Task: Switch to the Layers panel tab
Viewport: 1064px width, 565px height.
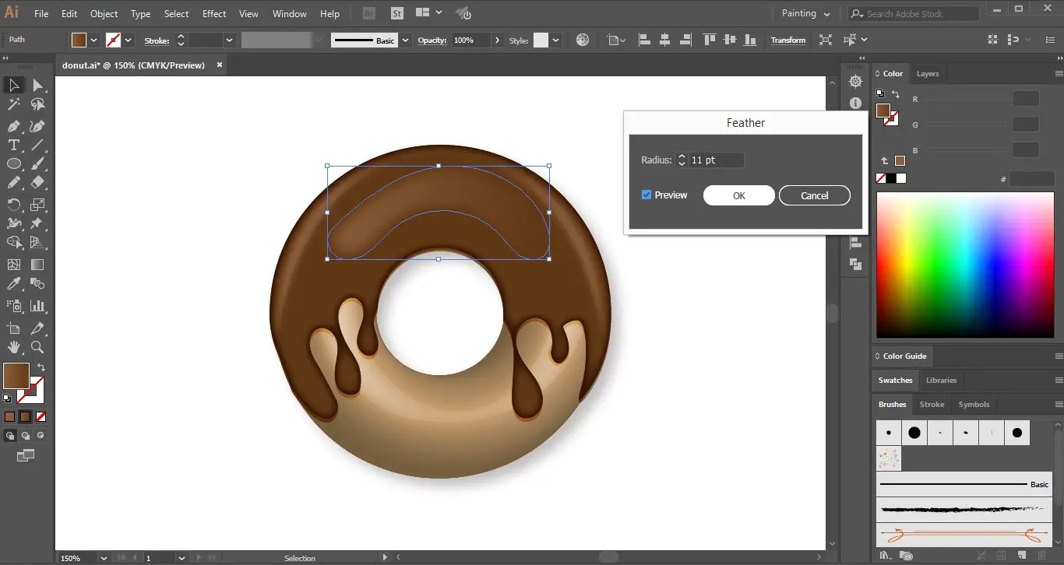Action: coord(927,74)
